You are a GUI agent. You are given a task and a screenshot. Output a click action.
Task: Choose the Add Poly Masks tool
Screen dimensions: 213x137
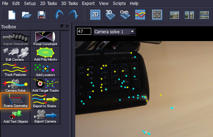45,54
